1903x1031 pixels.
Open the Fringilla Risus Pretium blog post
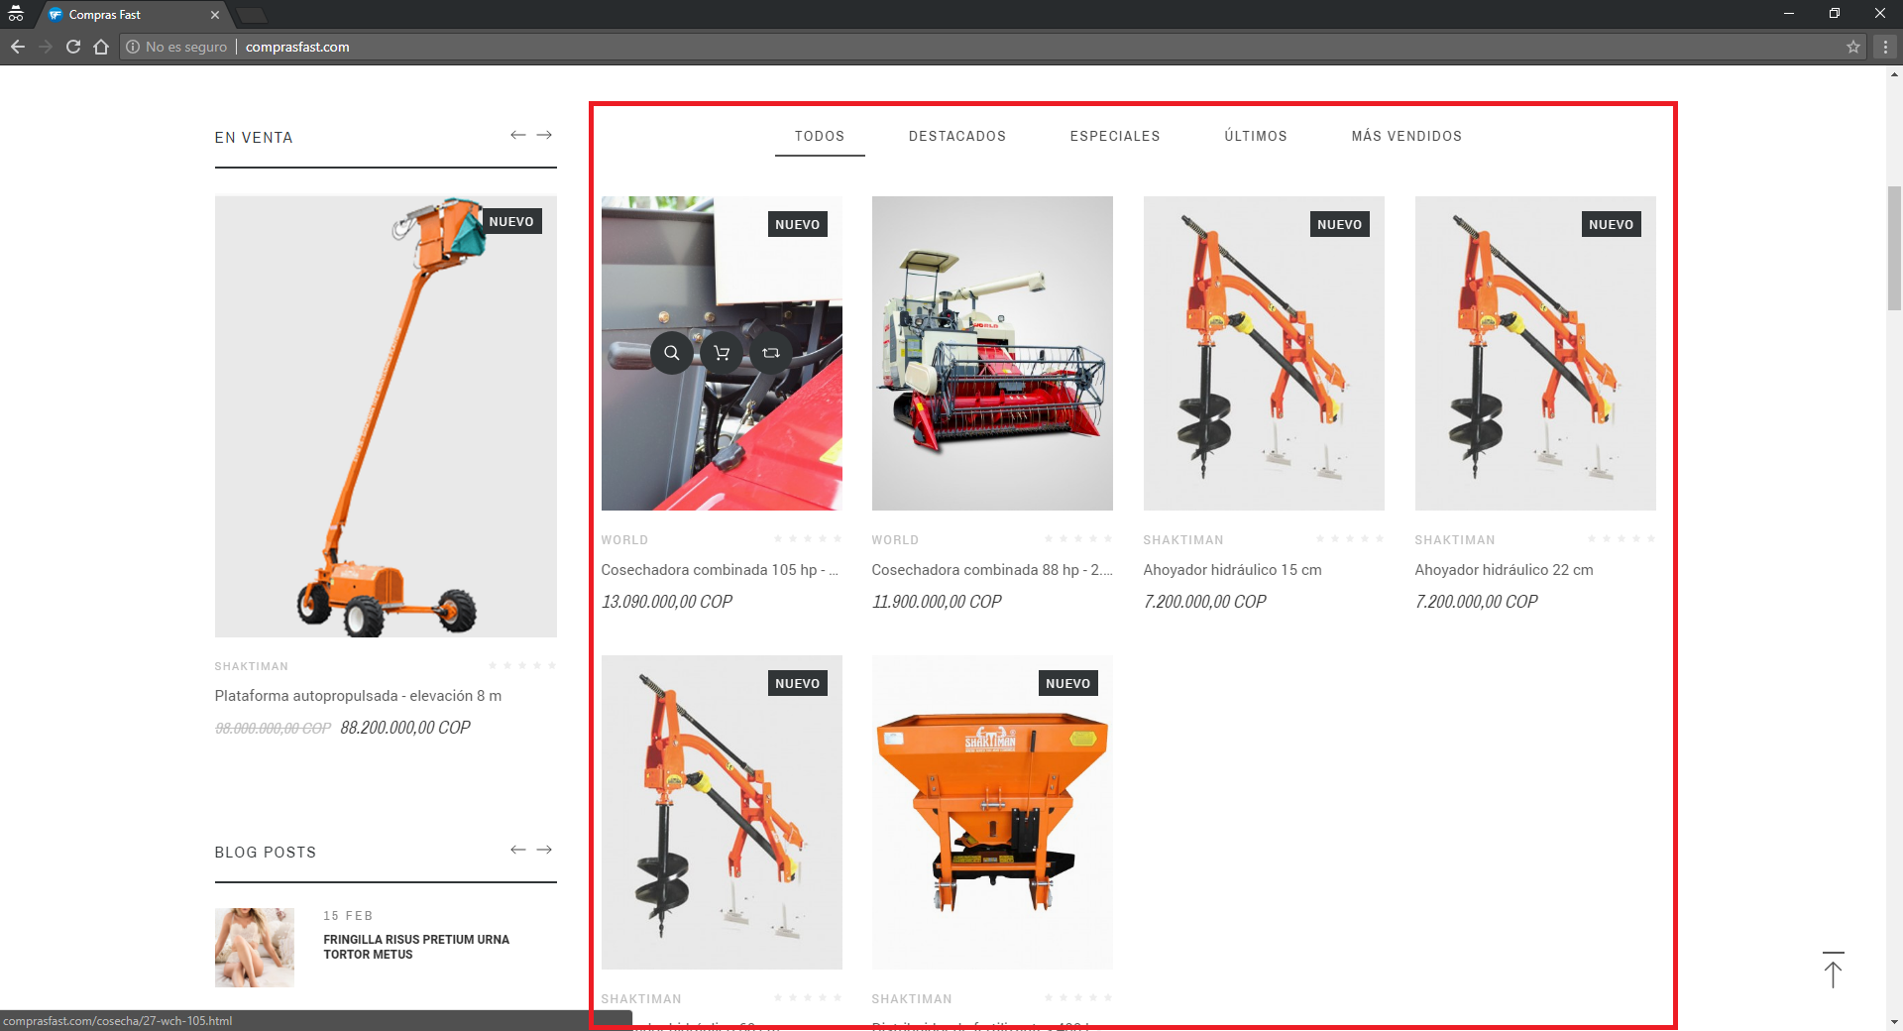(x=416, y=947)
